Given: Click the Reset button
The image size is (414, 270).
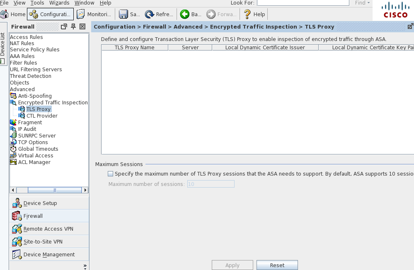Looking at the screenshot, I should tap(277, 265).
